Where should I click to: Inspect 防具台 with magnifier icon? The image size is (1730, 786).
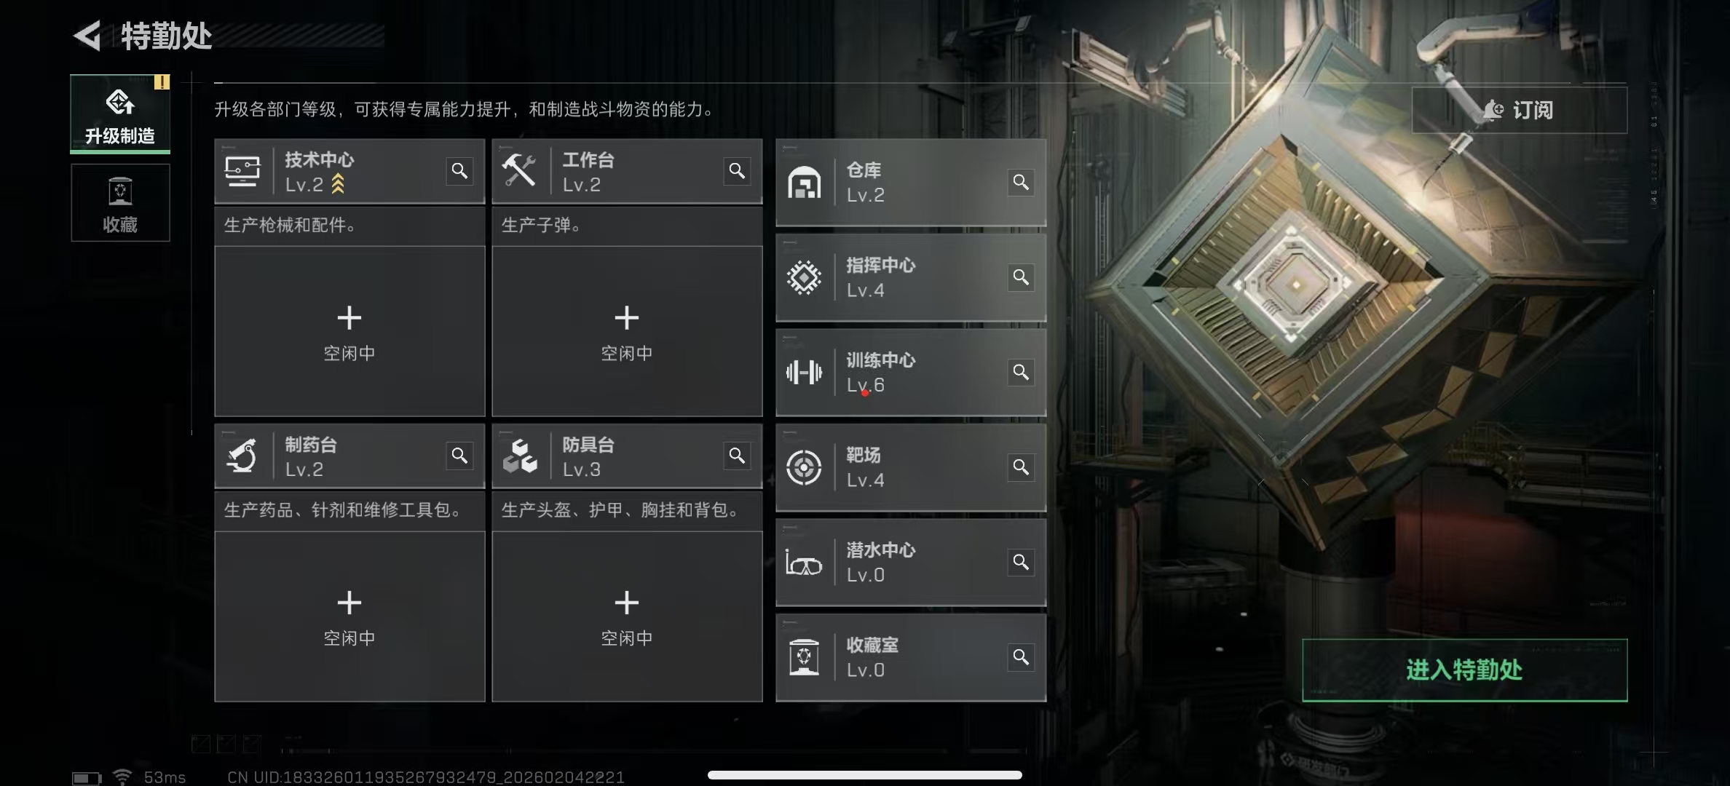[737, 456]
